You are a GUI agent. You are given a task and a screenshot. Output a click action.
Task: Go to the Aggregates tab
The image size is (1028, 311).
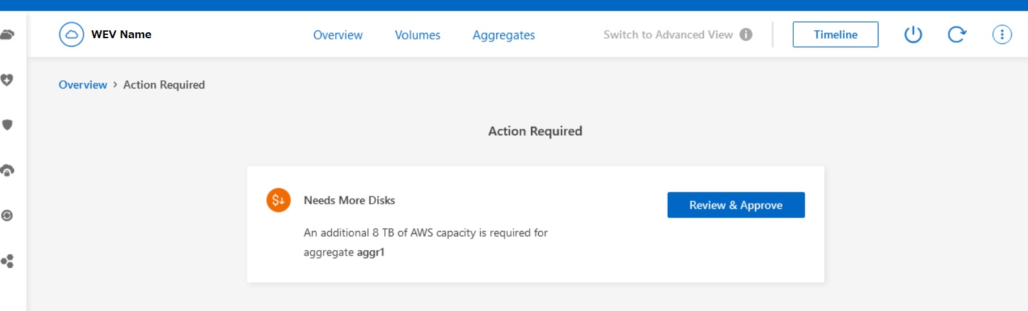503,35
